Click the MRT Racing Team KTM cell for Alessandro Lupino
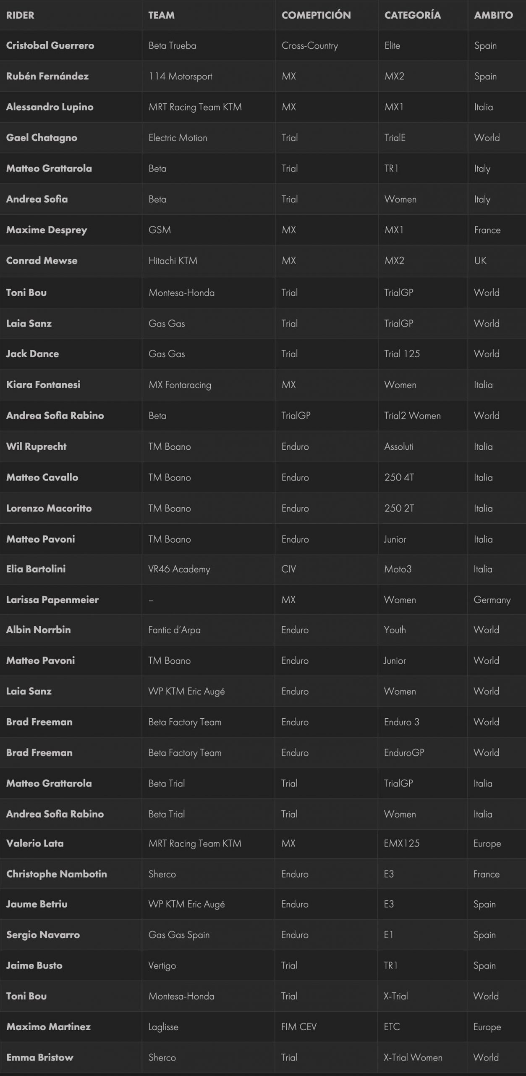The image size is (526, 1076). 195,107
